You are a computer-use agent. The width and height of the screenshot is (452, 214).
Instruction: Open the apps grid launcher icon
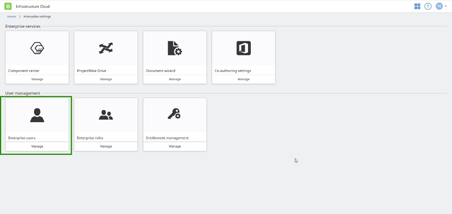pos(417,6)
